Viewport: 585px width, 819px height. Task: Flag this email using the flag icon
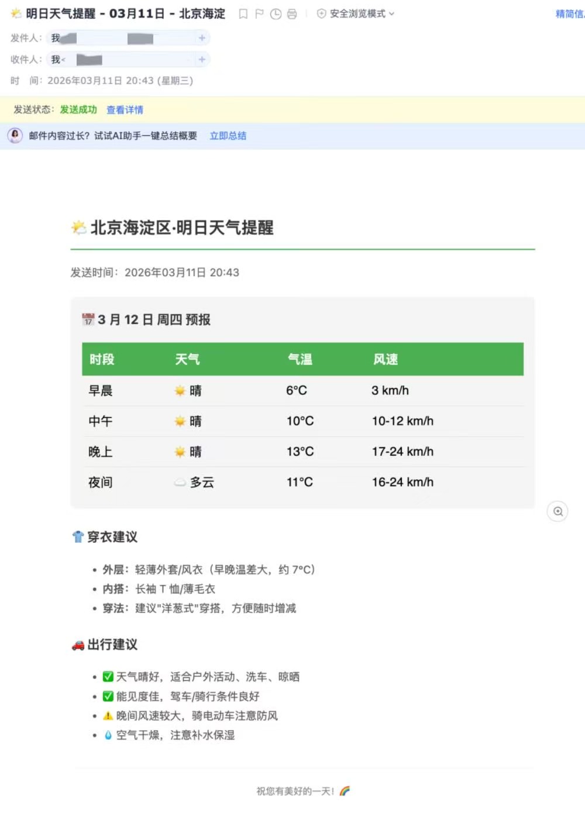tap(259, 14)
